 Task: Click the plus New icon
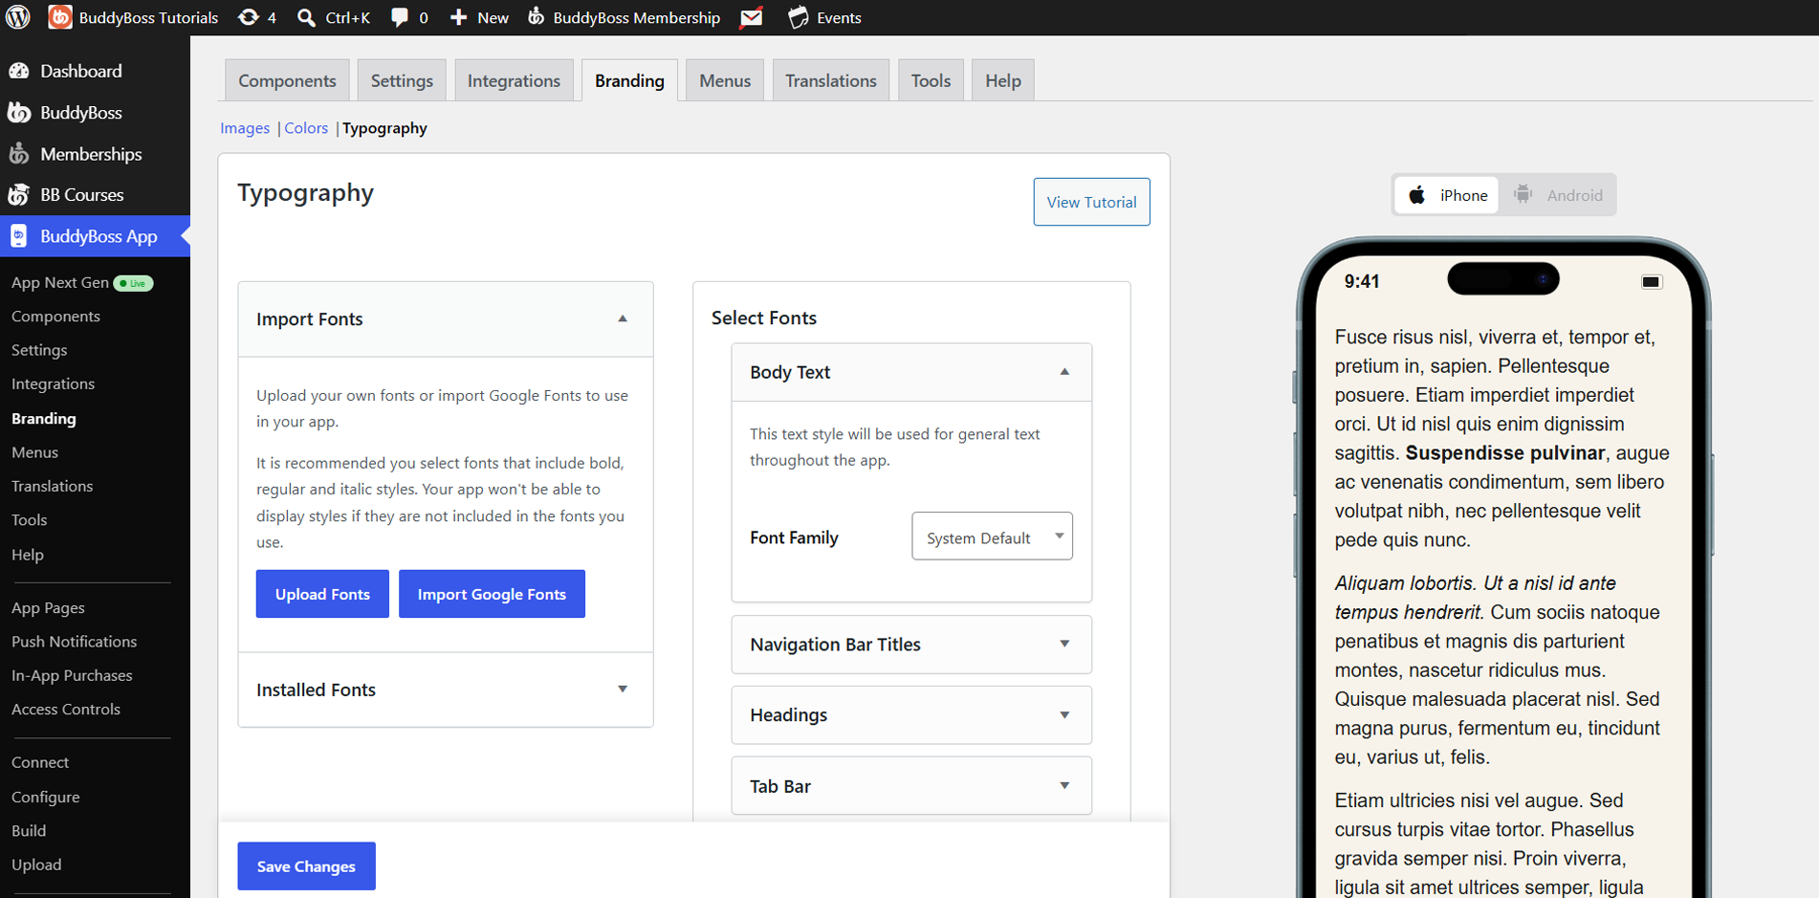pyautogui.click(x=459, y=17)
